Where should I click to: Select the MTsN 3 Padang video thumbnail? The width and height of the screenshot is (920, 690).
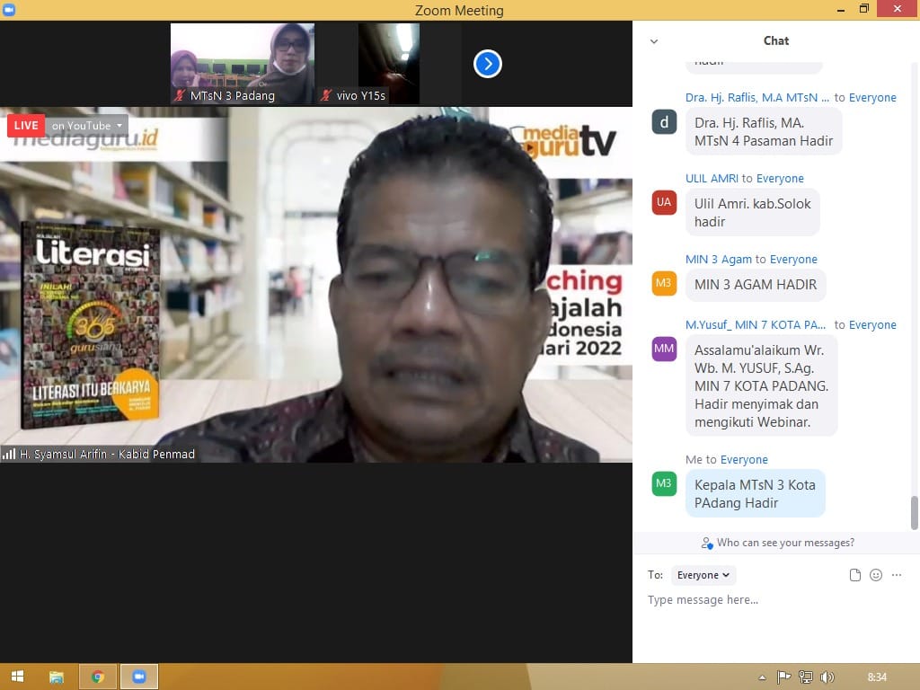242,64
